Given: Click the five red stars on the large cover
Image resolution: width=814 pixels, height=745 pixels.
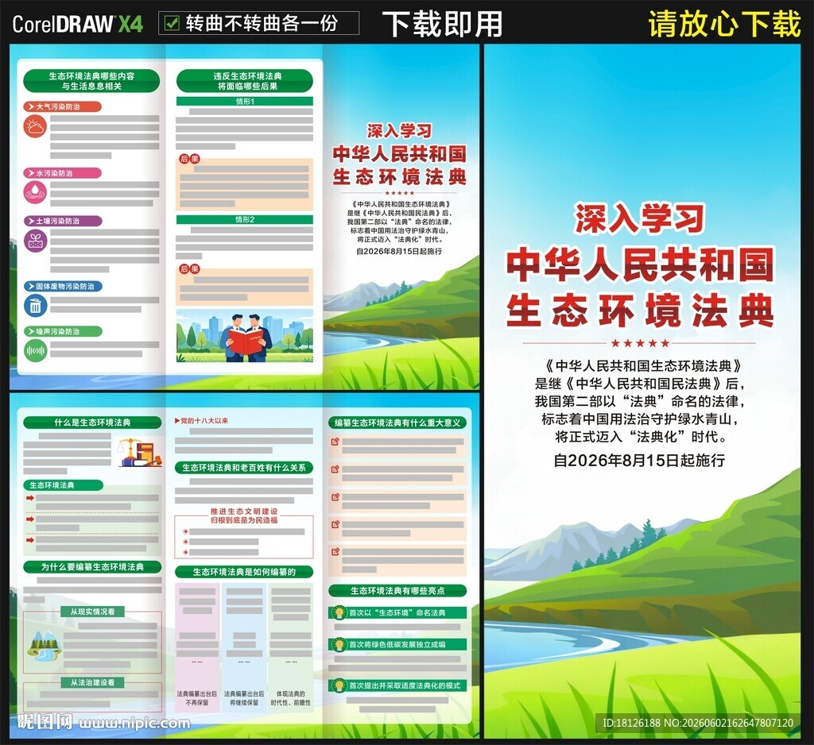Looking at the screenshot, I should pos(640,343).
